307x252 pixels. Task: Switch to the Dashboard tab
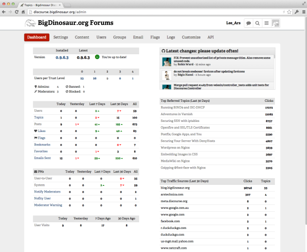[36, 37]
